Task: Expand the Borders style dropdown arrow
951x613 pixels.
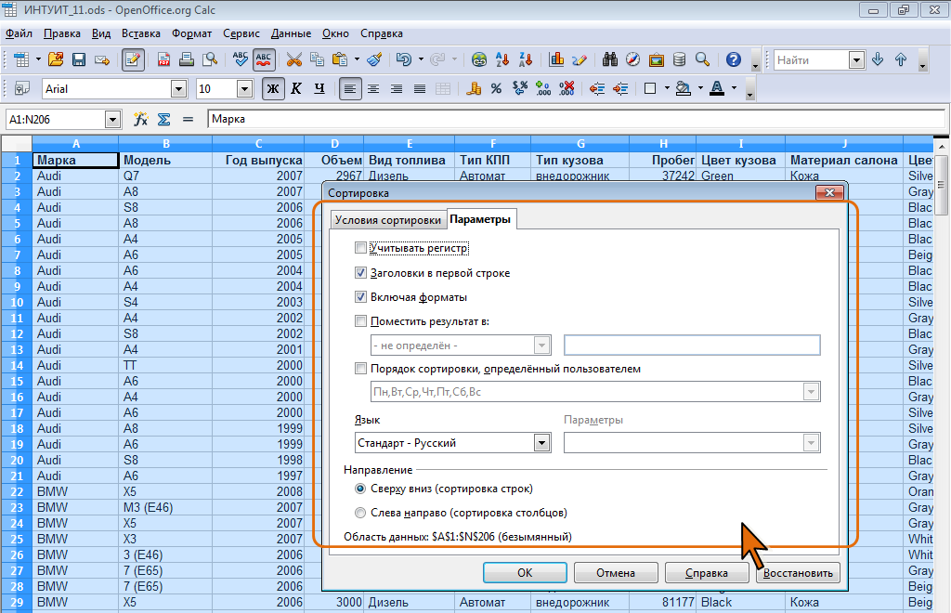Action: click(667, 88)
